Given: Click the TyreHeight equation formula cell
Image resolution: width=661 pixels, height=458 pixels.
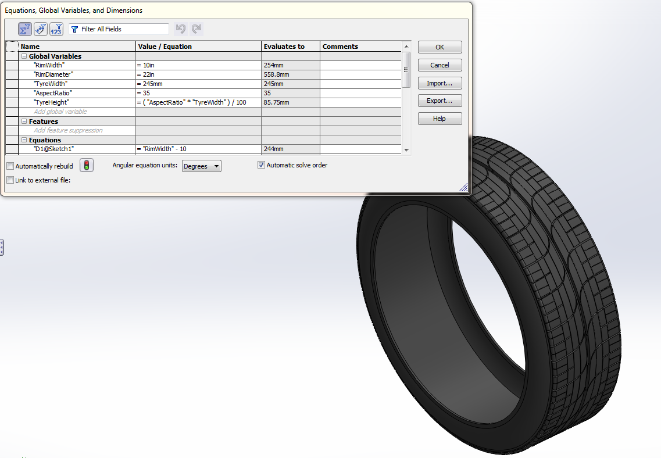Looking at the screenshot, I should (199, 102).
